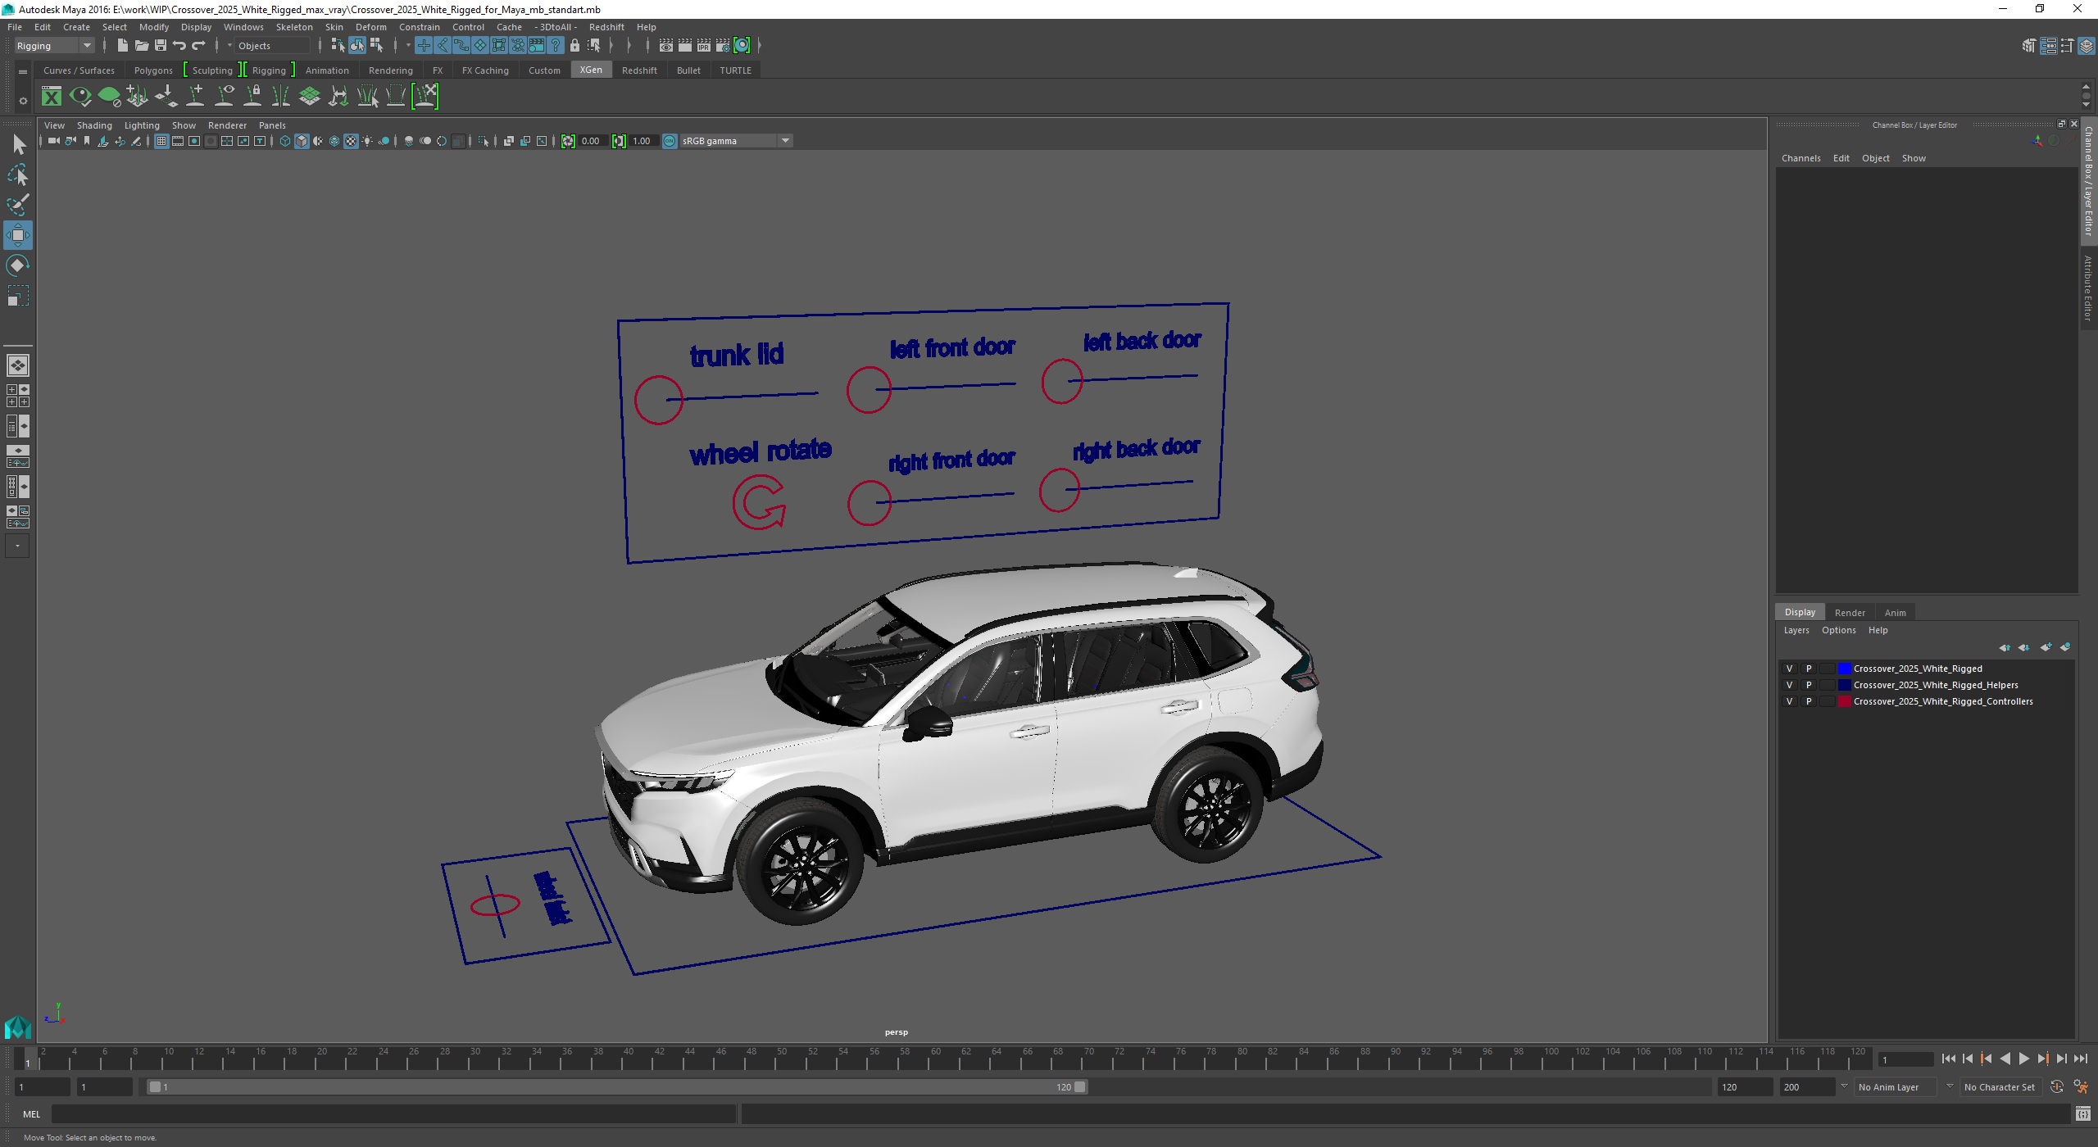Open the sRGB gamma view transform dropdown

(x=735, y=141)
